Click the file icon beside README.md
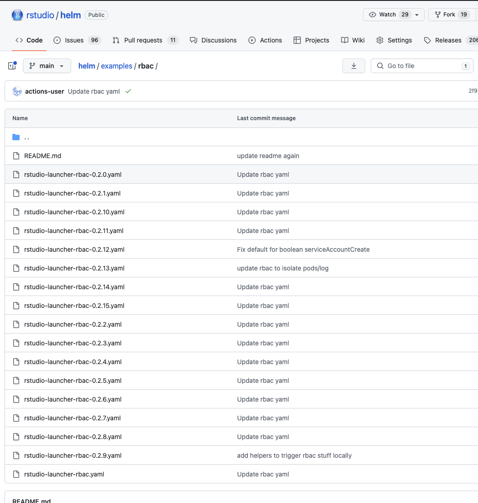The height and width of the screenshot is (503, 478). 16,155
